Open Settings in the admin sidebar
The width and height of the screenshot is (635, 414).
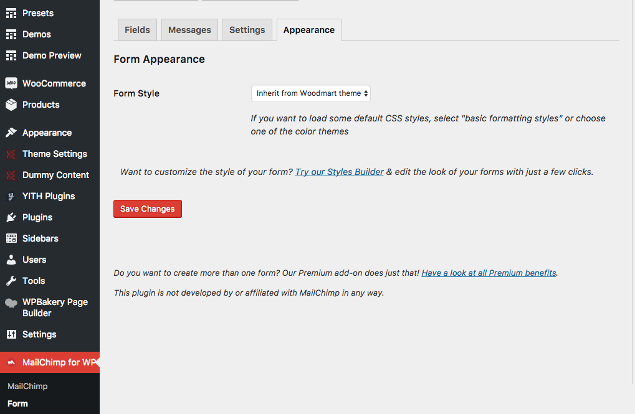click(50, 334)
